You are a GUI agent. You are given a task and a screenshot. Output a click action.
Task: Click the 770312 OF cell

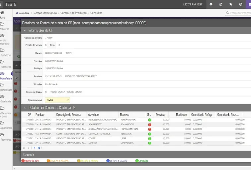[30, 134]
